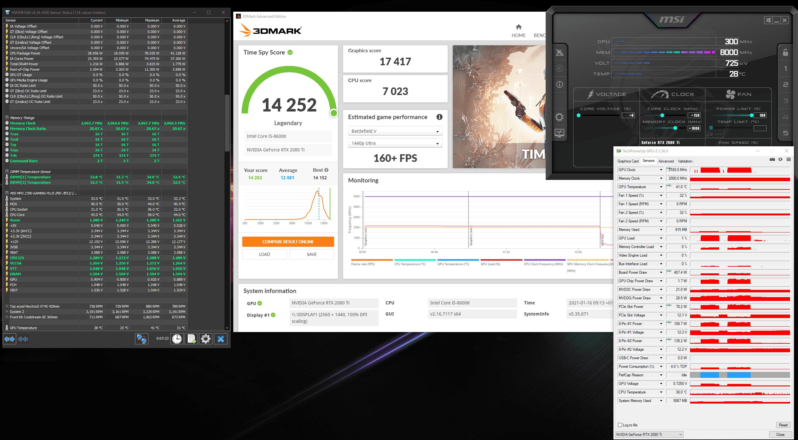The height and width of the screenshot is (440, 798).
Task: Click GPU-Z Reset button
Action: coord(783,425)
